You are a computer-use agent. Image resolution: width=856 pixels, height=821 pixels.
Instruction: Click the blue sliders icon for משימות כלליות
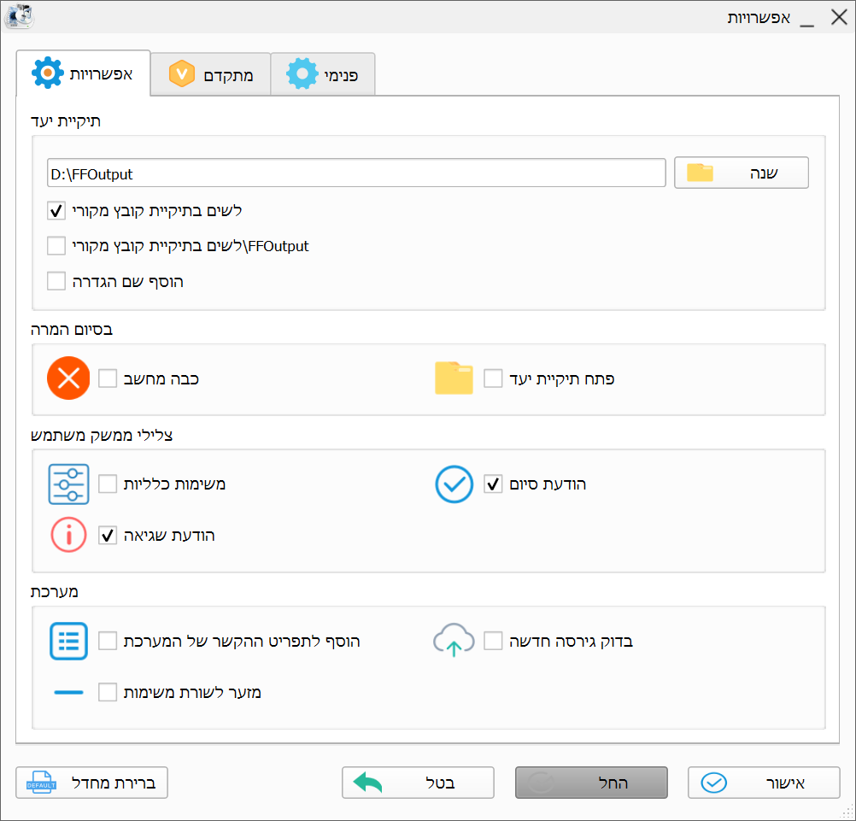(68, 484)
